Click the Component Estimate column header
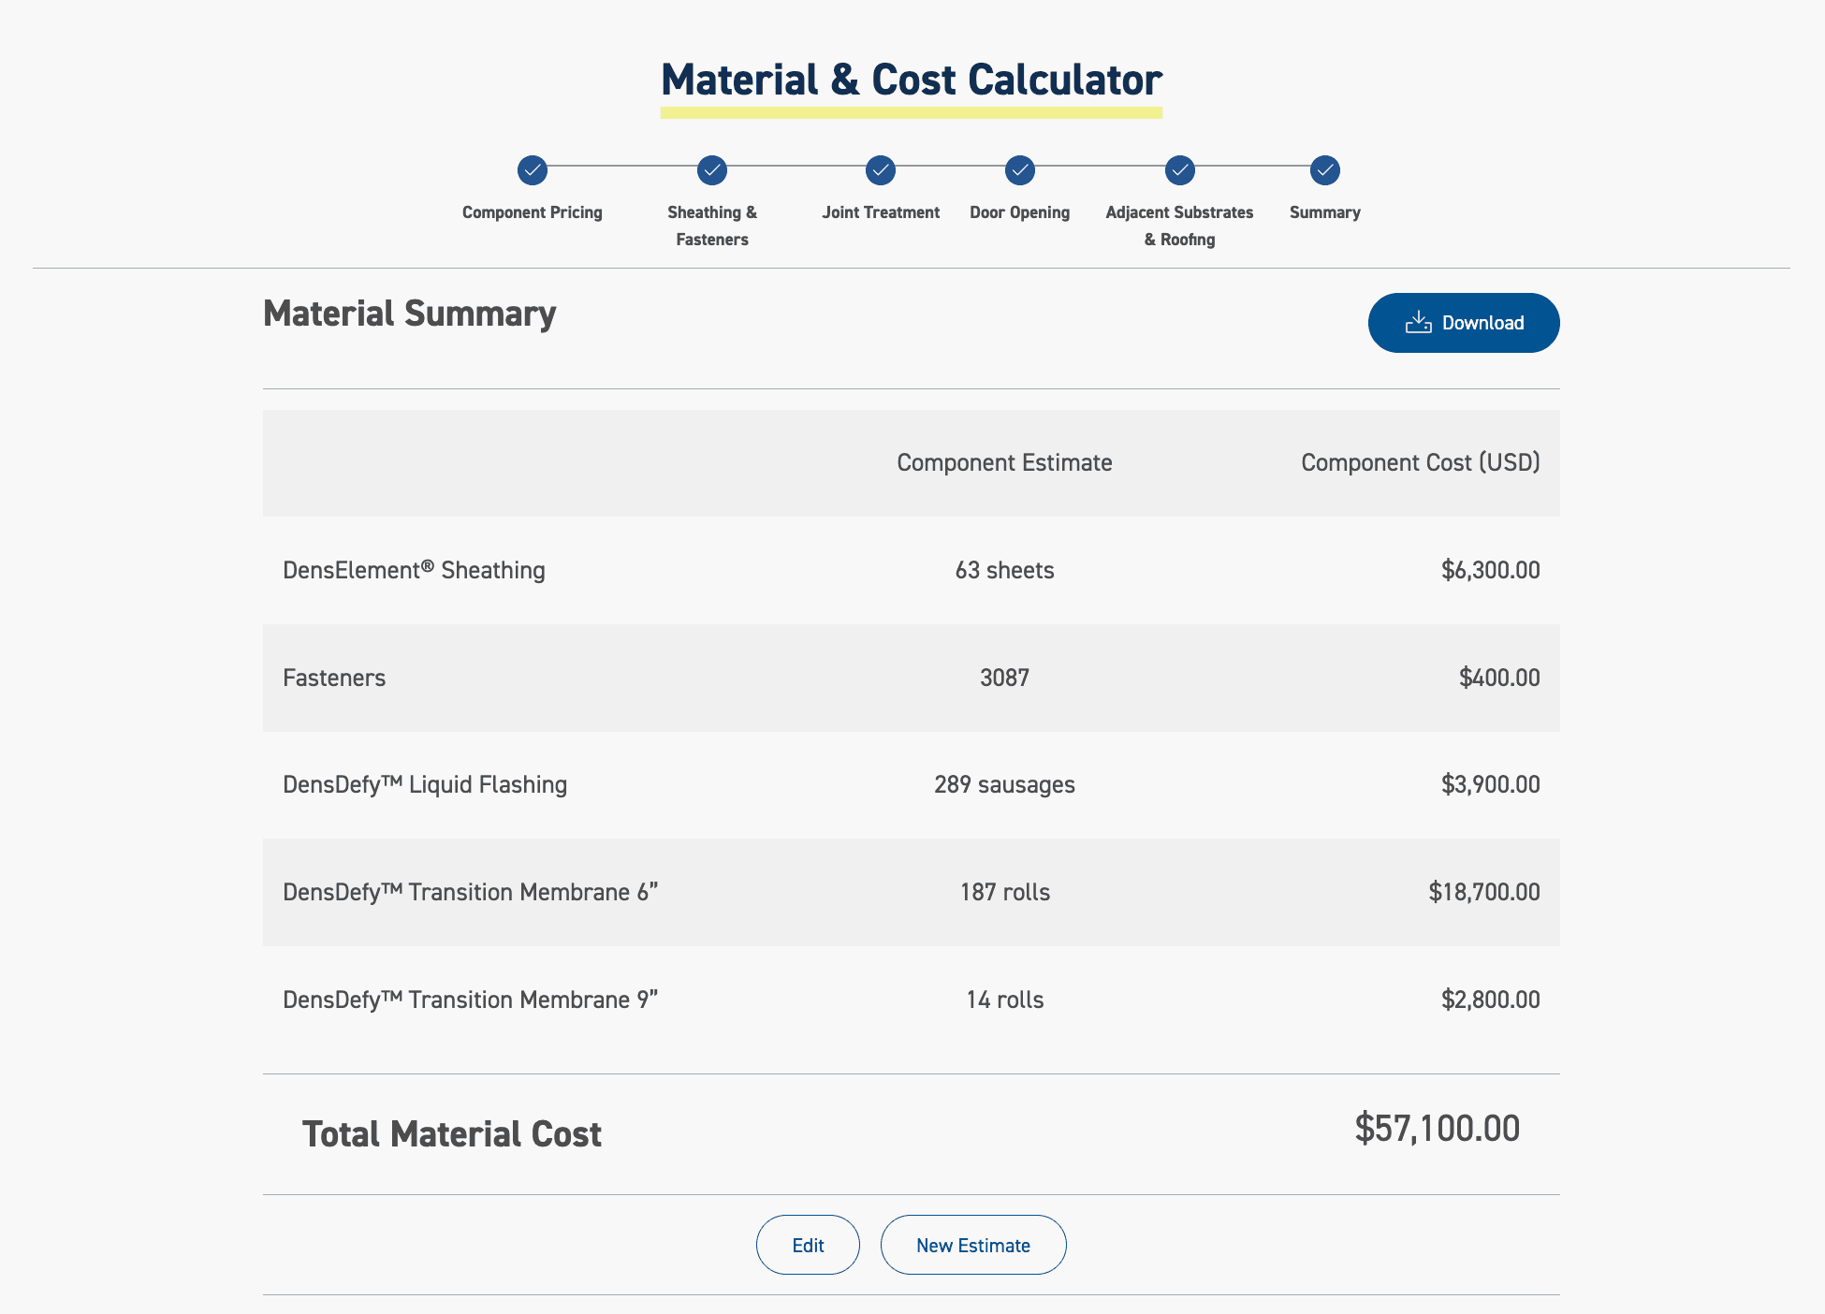The height and width of the screenshot is (1314, 1825). (x=1003, y=462)
